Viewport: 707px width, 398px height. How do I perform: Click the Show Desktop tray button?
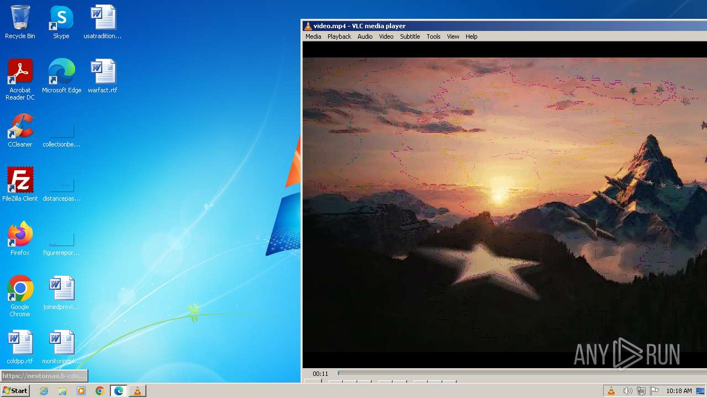click(x=701, y=391)
